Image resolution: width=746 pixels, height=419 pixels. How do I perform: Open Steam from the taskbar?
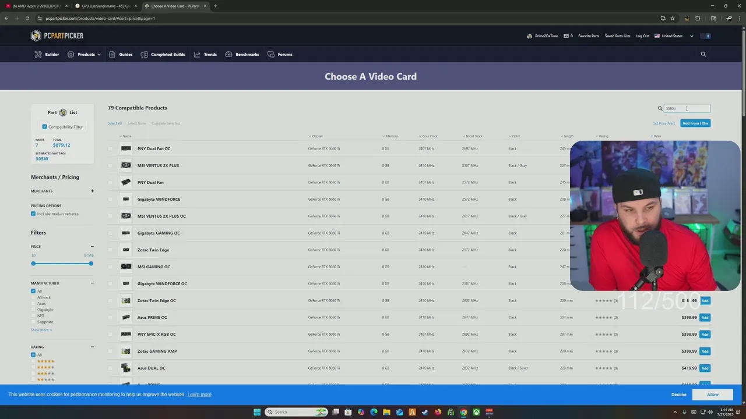[x=425, y=412]
